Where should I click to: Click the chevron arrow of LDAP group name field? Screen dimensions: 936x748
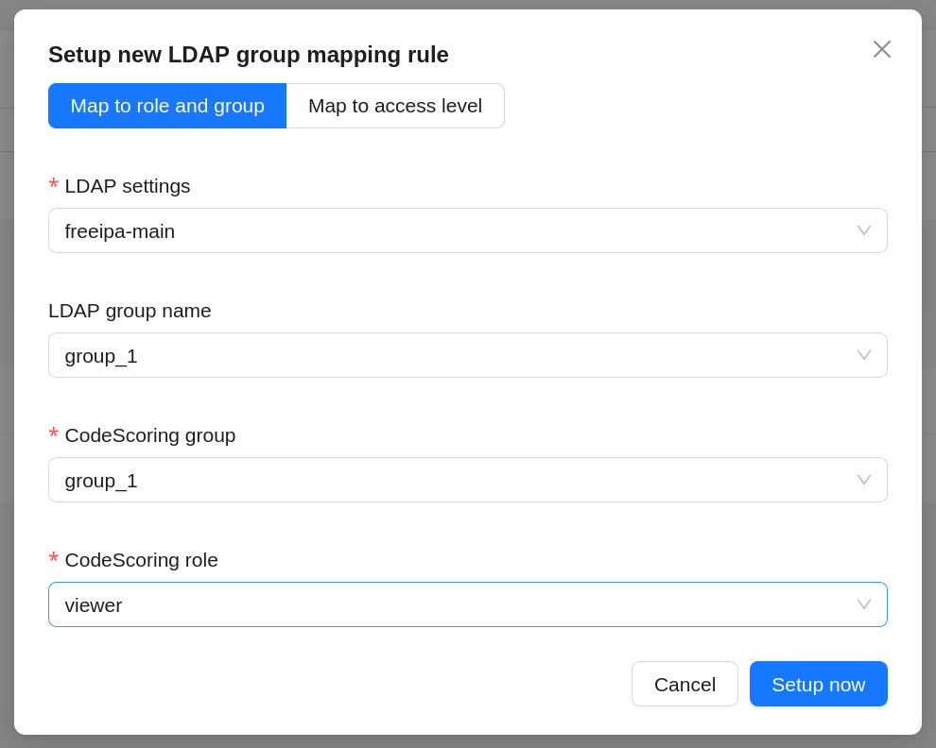[x=864, y=355]
